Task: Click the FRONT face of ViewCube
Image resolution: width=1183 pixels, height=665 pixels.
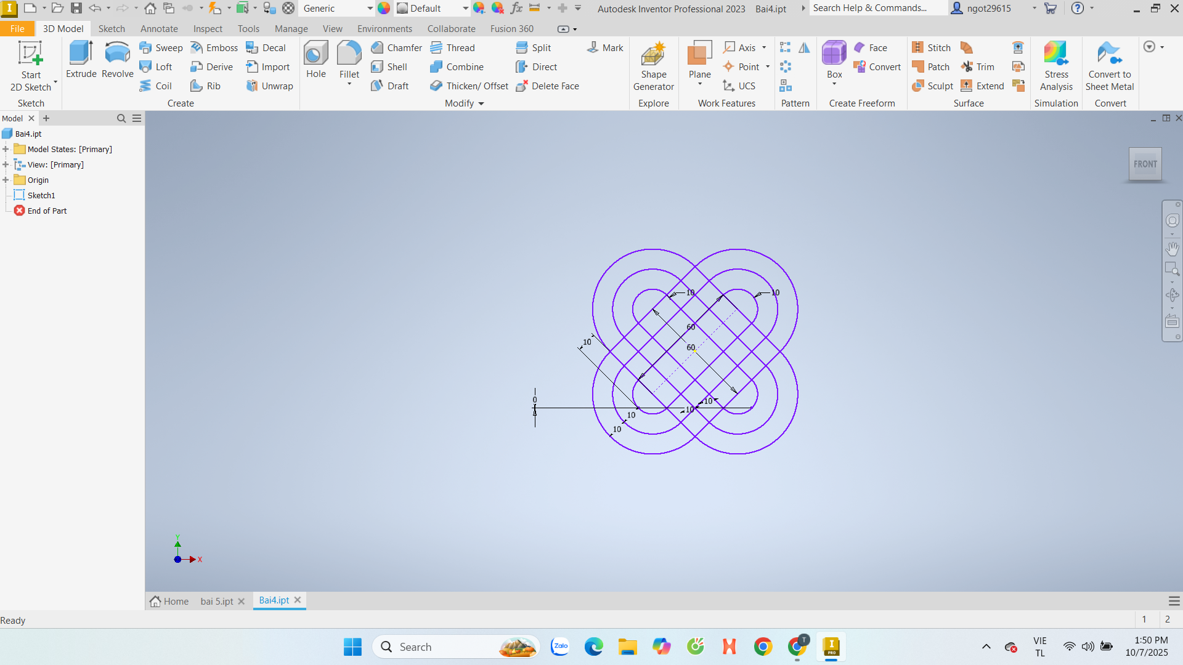Action: coord(1145,164)
